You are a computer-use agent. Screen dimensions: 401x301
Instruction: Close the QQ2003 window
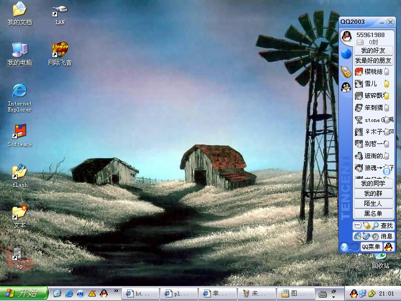[390, 22]
